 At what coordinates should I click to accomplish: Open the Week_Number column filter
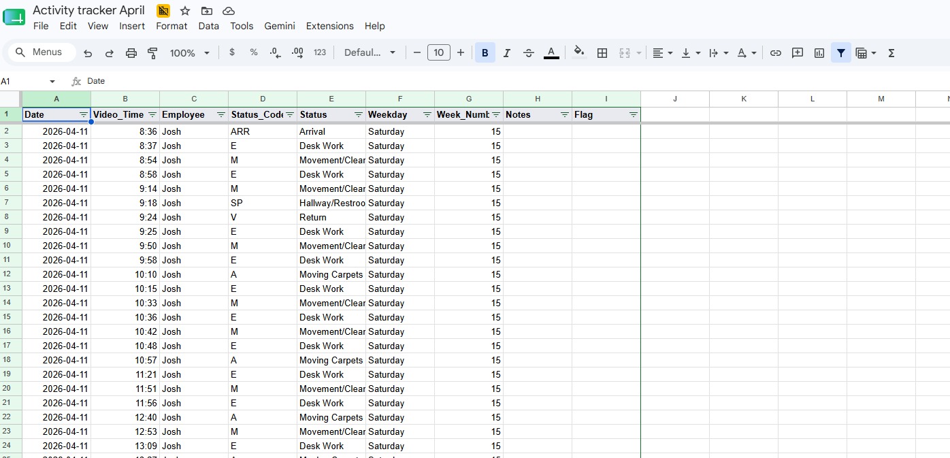496,115
